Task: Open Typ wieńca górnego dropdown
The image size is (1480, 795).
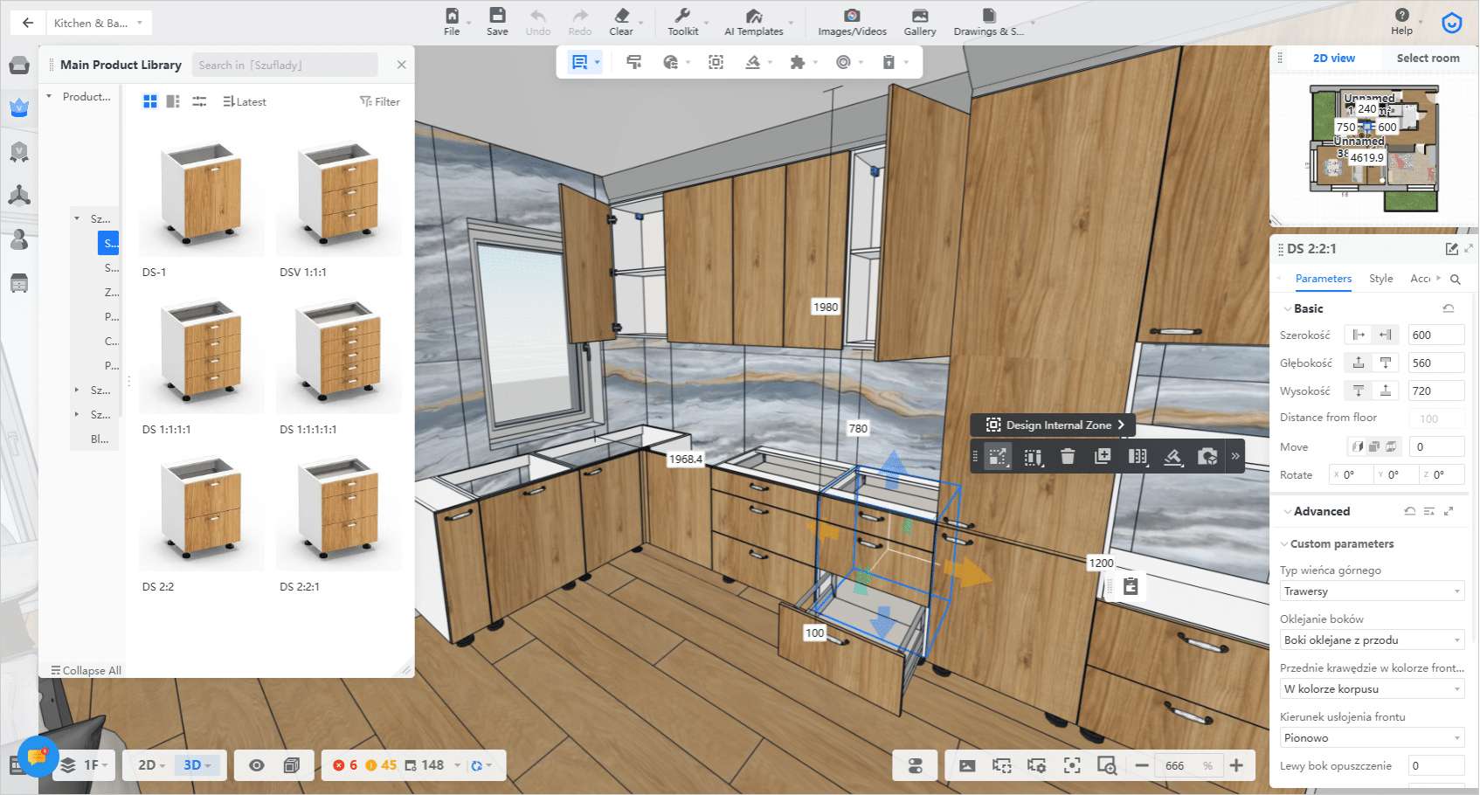Action: pyautogui.click(x=1372, y=591)
